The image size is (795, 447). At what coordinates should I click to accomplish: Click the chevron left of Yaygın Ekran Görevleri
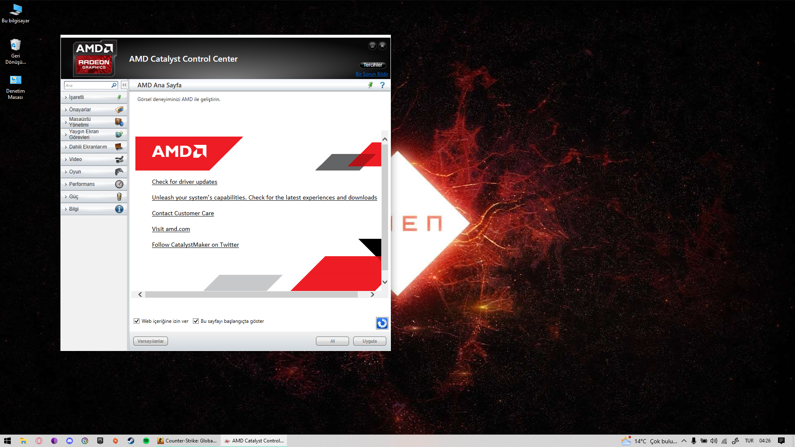click(66, 135)
